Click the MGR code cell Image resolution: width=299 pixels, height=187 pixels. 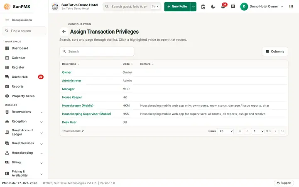pos(126,89)
